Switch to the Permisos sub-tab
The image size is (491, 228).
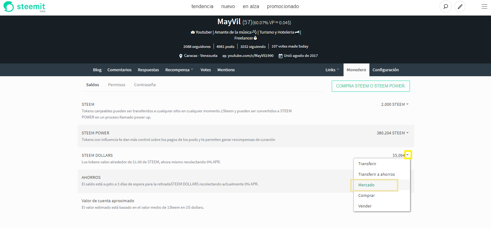click(117, 85)
